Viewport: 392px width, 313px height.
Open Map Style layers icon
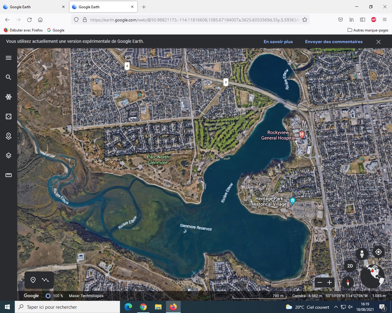tap(9, 156)
